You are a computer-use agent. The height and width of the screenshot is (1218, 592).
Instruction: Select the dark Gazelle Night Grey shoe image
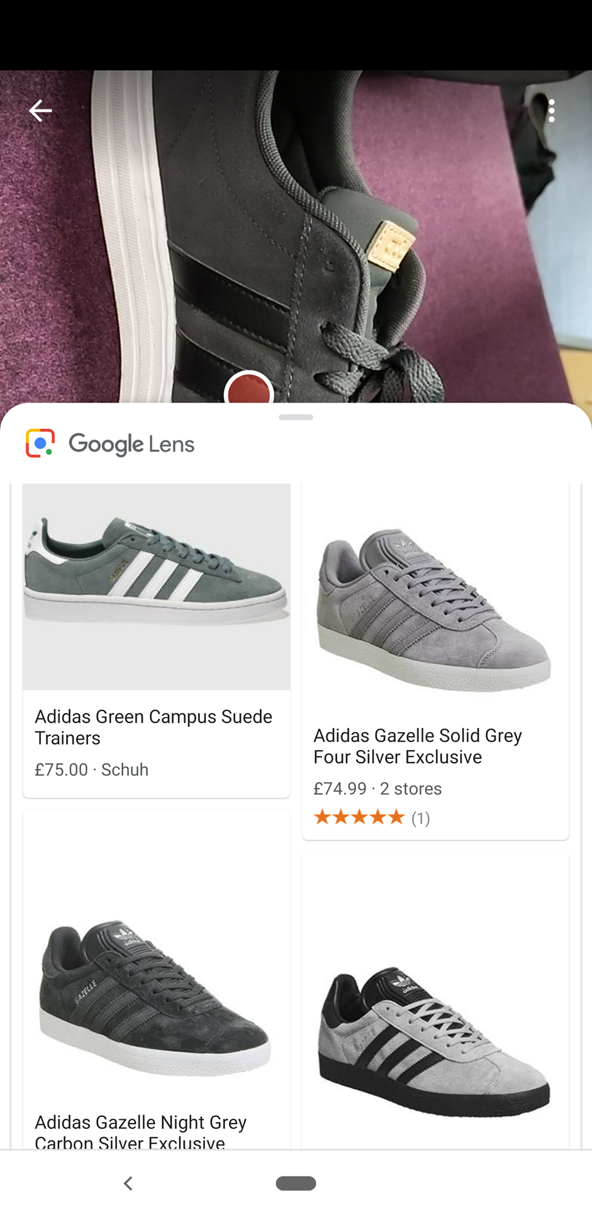(156, 998)
